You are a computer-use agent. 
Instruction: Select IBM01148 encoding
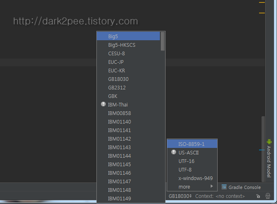(x=128, y=190)
